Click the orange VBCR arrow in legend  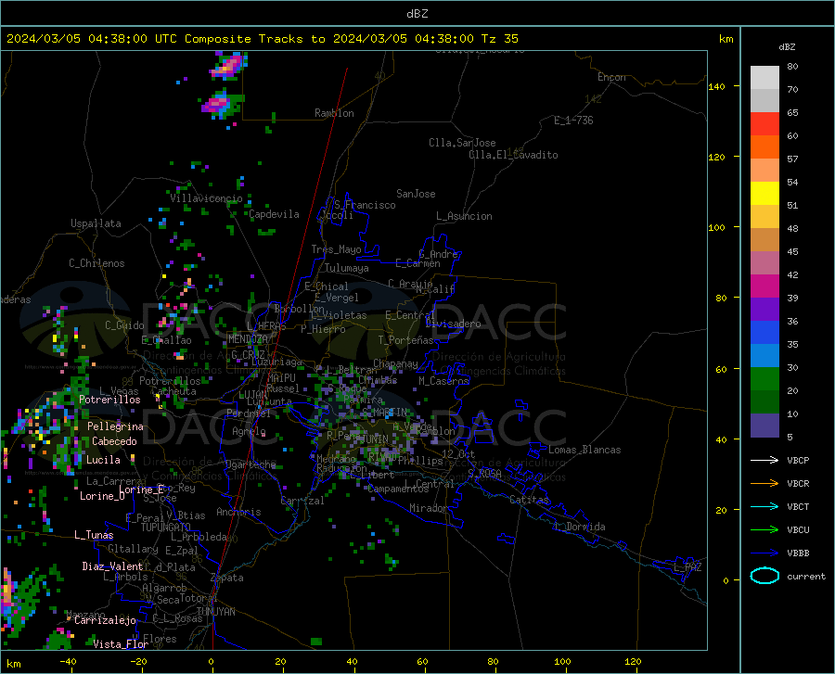(x=764, y=484)
